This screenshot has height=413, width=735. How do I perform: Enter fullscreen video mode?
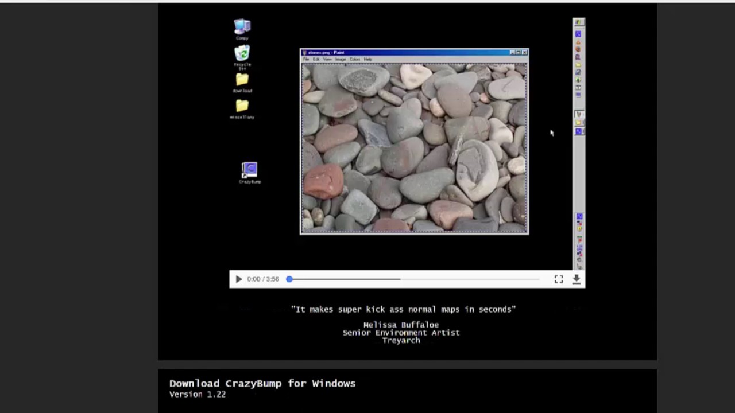pyautogui.click(x=559, y=279)
